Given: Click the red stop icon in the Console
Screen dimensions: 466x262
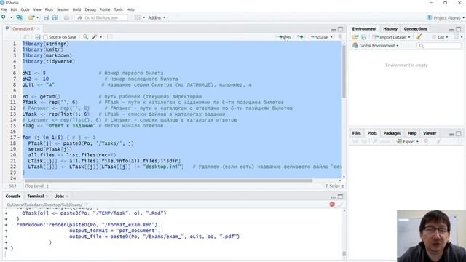Looking at the screenshot, I should pyautogui.click(x=332, y=205).
